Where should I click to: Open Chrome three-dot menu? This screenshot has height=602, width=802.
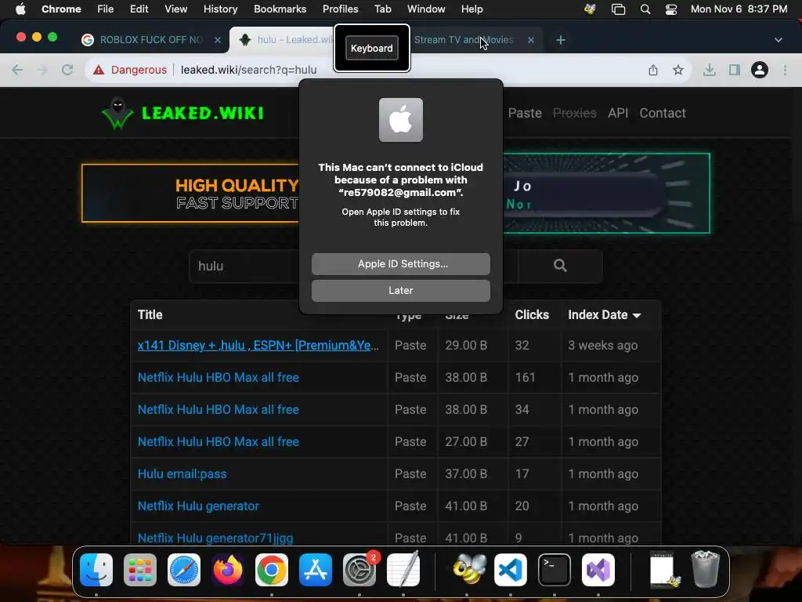(x=785, y=70)
